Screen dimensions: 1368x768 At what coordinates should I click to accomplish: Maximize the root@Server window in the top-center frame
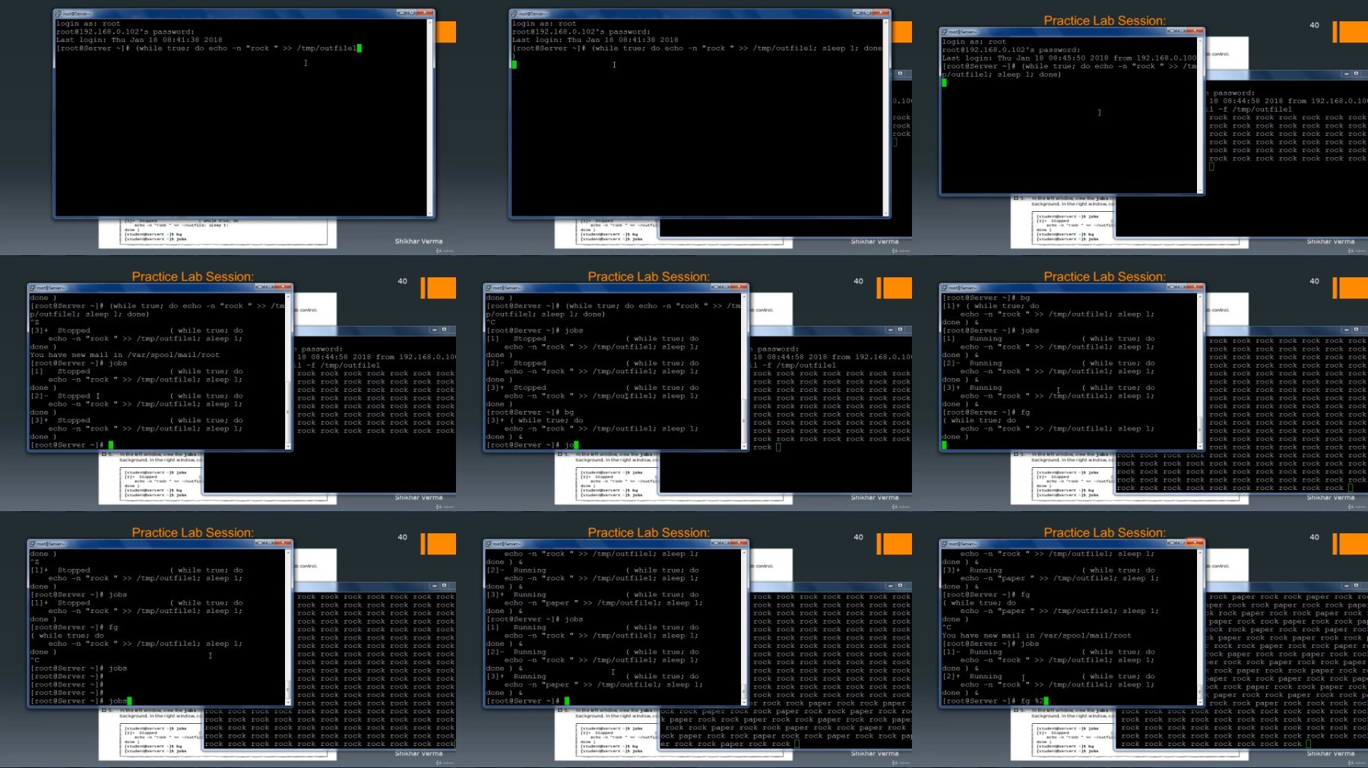tap(867, 13)
